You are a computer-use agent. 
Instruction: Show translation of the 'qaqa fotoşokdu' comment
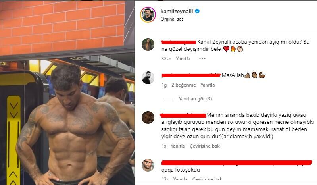pyautogui.click(x=207, y=179)
